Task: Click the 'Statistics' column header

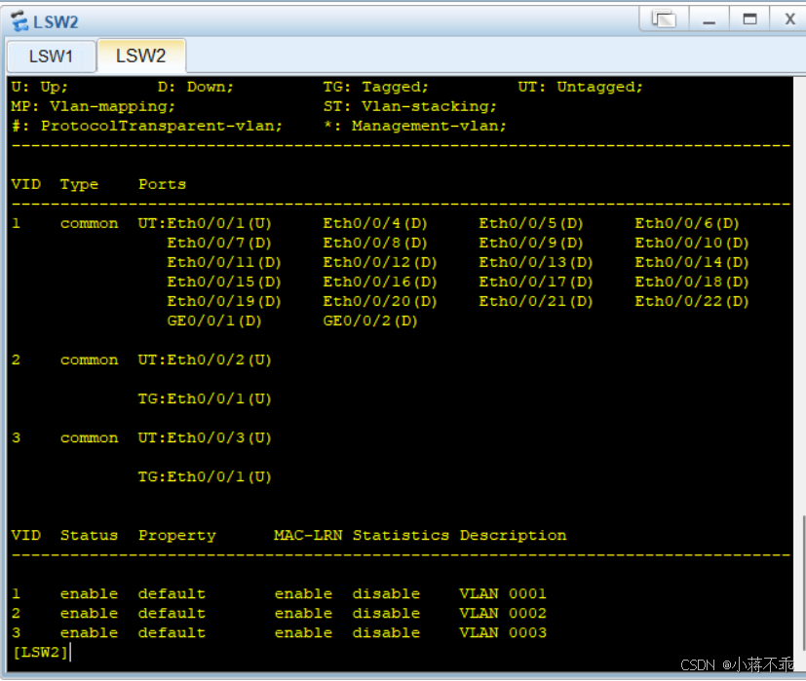Action: point(401,535)
